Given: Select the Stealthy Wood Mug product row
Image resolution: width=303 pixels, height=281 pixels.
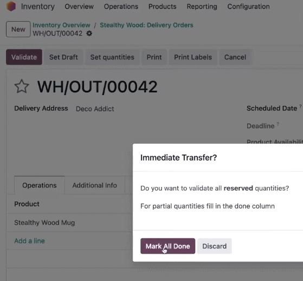Looking at the screenshot, I should pyautogui.click(x=69, y=223).
